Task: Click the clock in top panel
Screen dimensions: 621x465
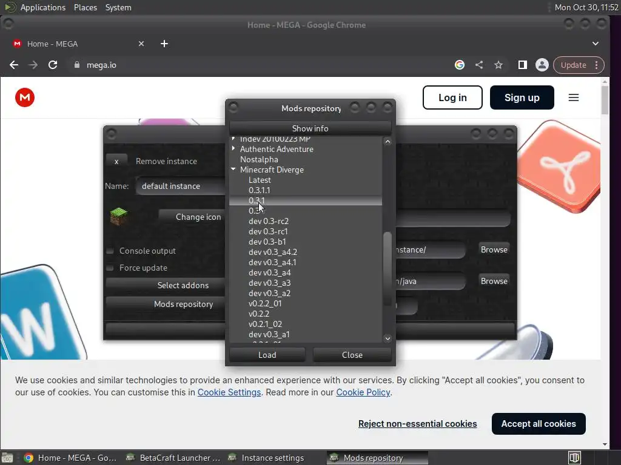Action: pyautogui.click(x=586, y=7)
